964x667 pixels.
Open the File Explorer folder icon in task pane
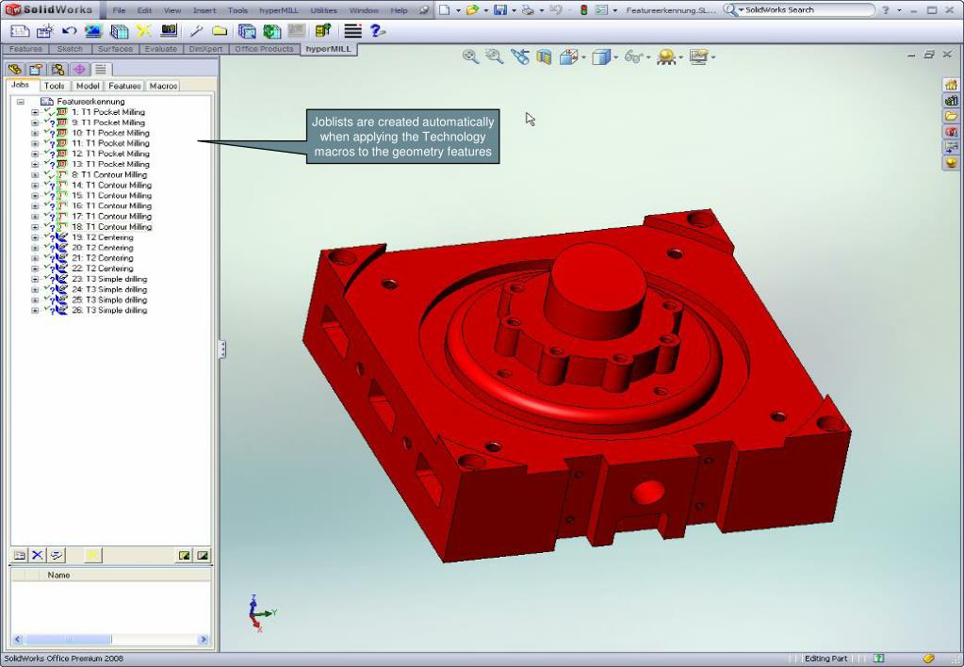pyautogui.click(x=951, y=116)
